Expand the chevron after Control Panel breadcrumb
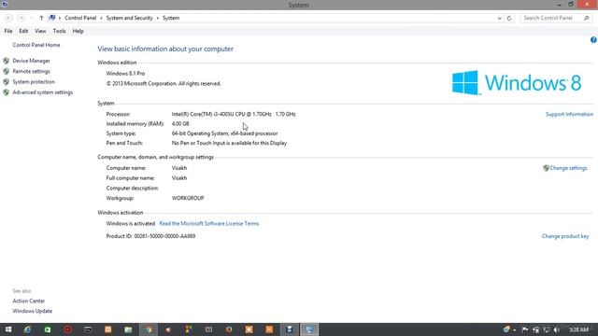The height and width of the screenshot is (336, 598). click(101, 18)
